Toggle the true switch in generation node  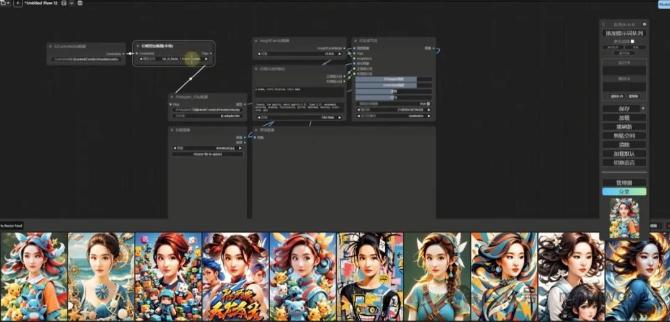pos(428,104)
